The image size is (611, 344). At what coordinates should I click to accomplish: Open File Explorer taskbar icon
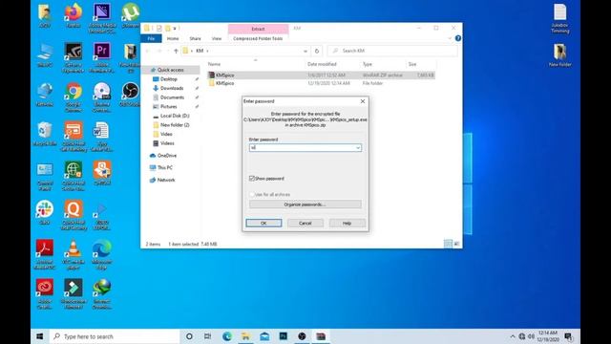(245, 335)
